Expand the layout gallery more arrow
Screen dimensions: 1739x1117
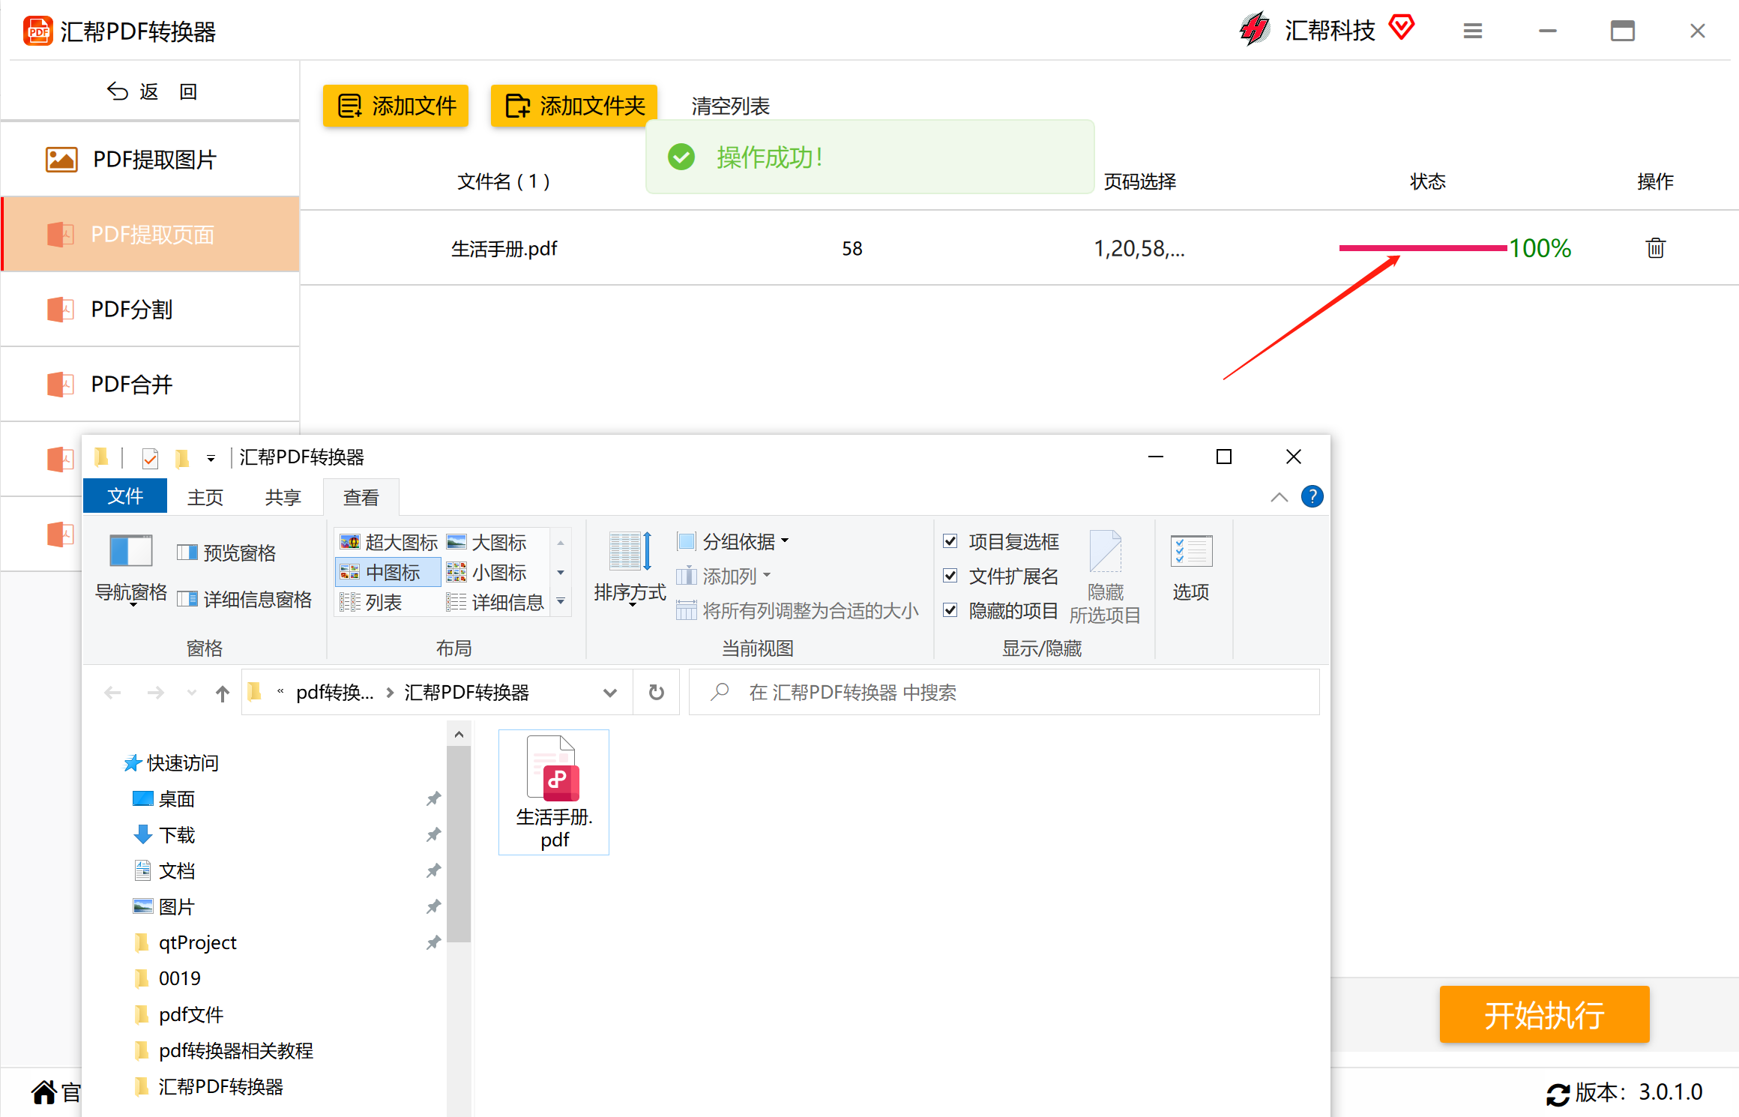pyautogui.click(x=561, y=601)
